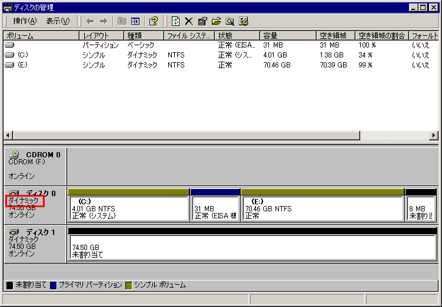442x307 pixels.
Task: Click the Back arrow toolbar icon
Action: pos(90,21)
